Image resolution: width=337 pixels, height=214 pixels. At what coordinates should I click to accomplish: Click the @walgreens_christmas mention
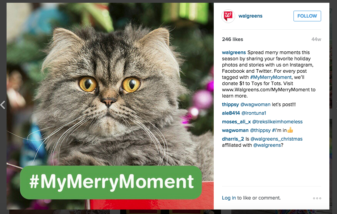[x=276, y=139]
